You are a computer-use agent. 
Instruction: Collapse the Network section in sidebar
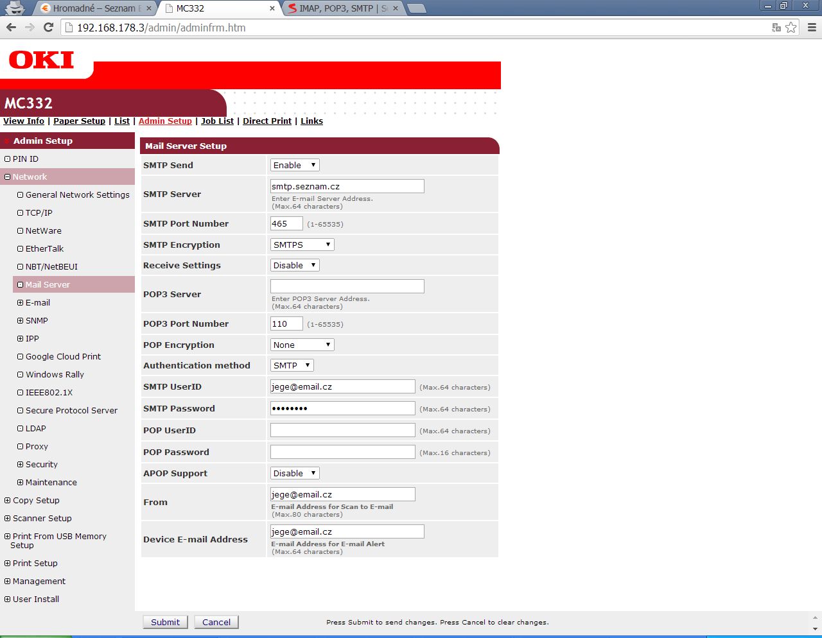8,177
